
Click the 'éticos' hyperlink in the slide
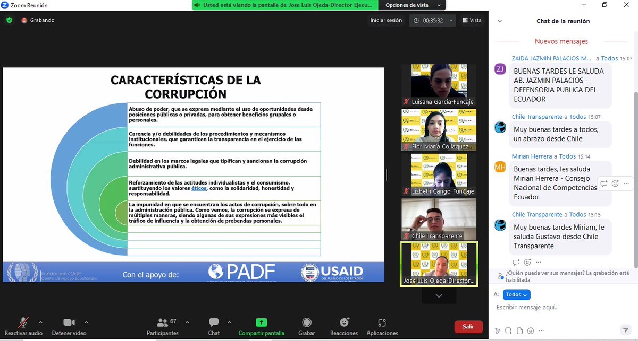pos(199,188)
